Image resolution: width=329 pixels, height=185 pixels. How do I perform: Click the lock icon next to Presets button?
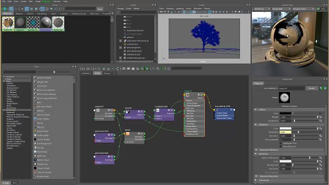point(321,88)
